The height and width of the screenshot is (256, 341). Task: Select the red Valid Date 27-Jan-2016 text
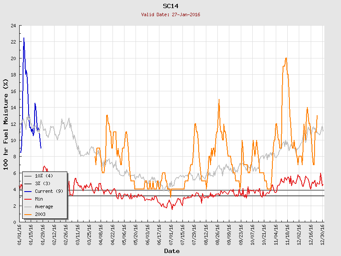tap(170, 15)
